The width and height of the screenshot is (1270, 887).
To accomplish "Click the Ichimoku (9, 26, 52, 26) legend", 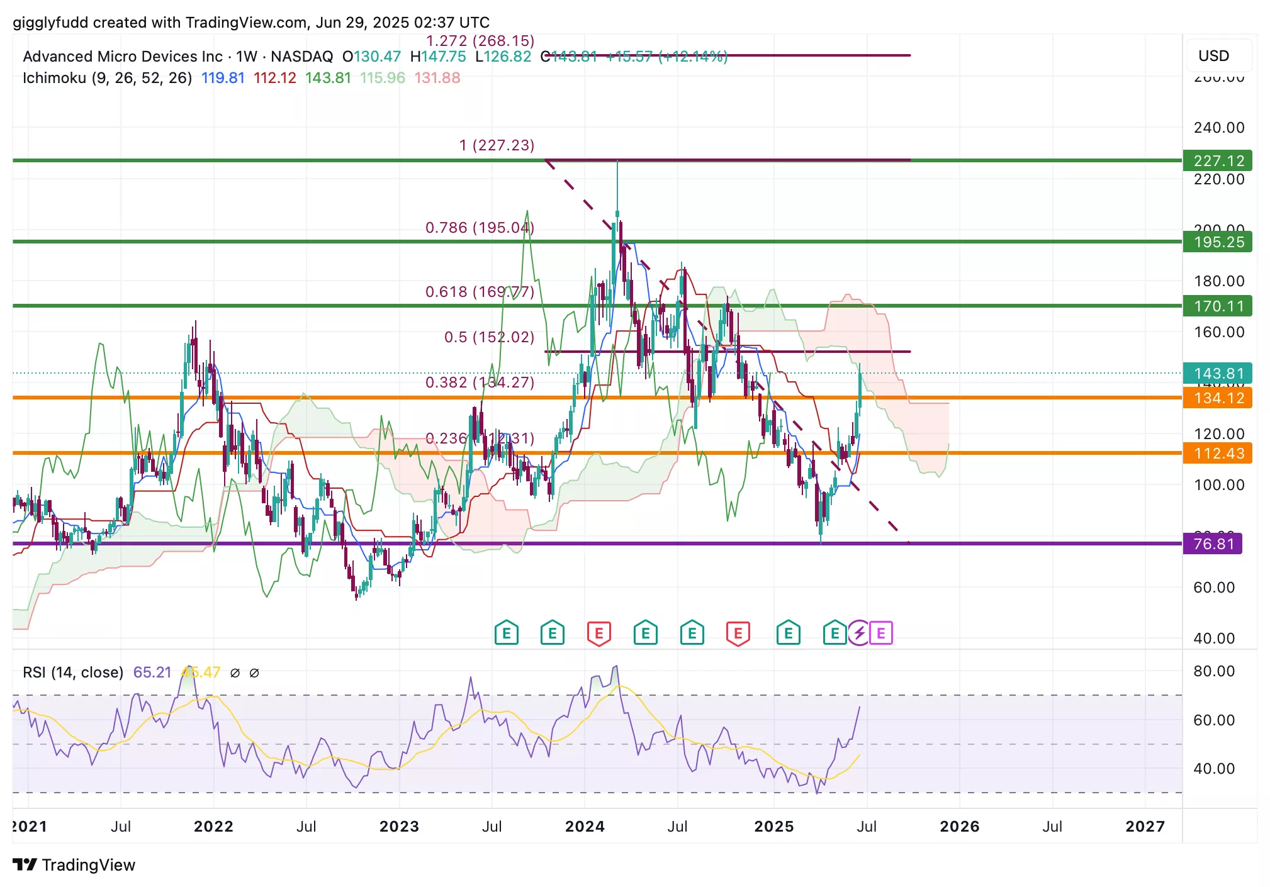I will 107,78.
